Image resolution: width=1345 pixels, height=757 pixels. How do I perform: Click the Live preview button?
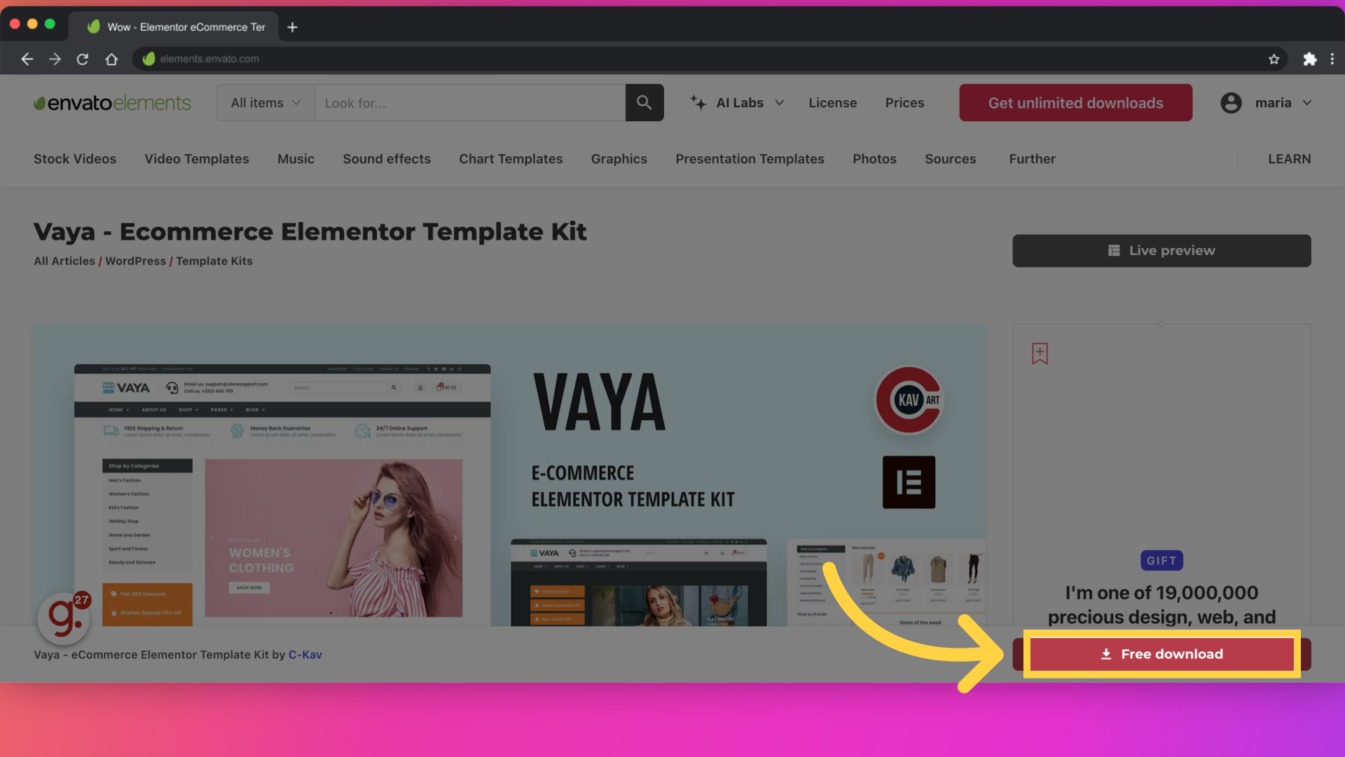(1161, 250)
